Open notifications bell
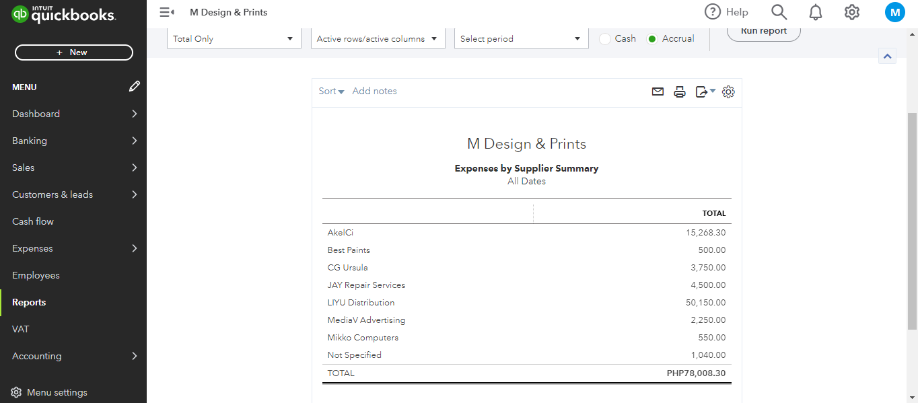This screenshot has height=403, width=918. tap(816, 12)
